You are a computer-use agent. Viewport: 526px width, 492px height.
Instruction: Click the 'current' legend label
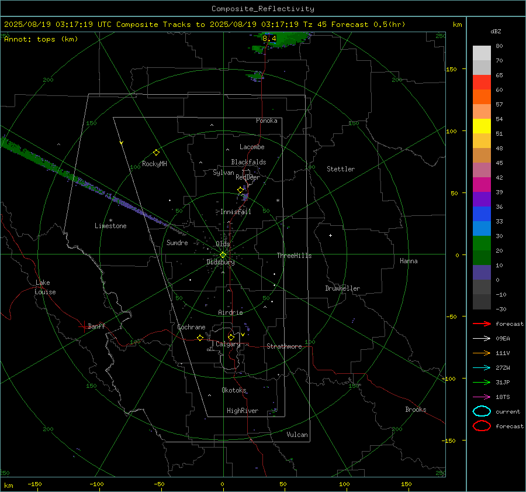tap(508, 411)
